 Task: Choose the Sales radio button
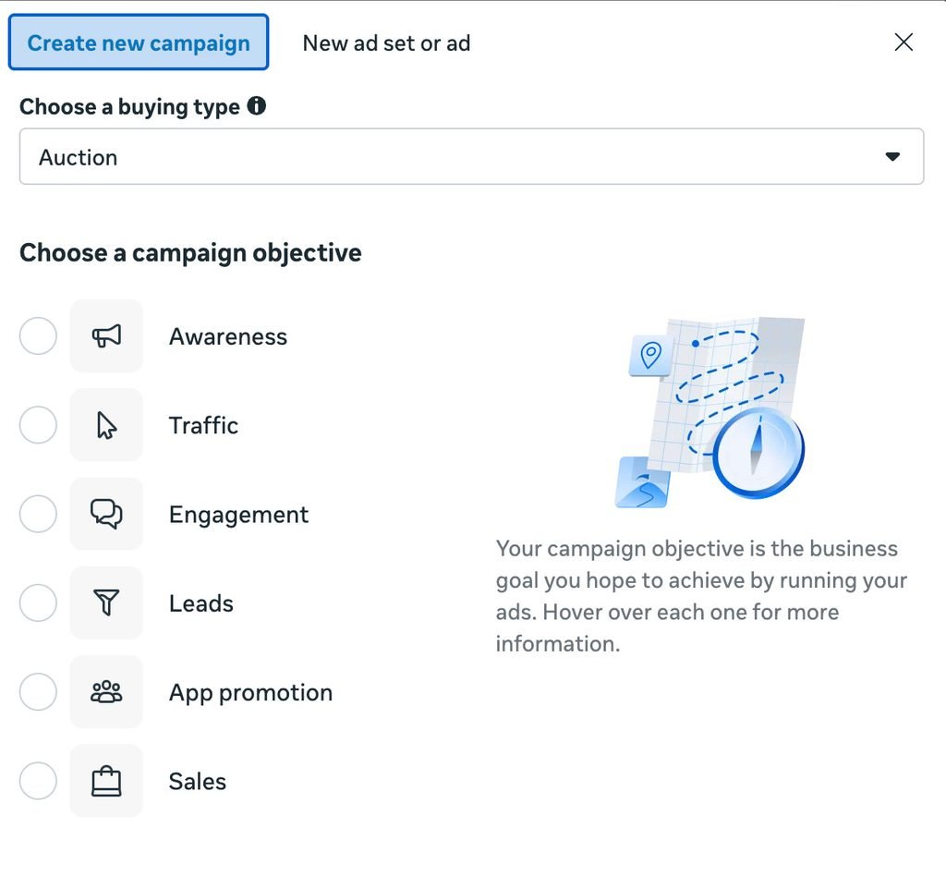tap(38, 781)
